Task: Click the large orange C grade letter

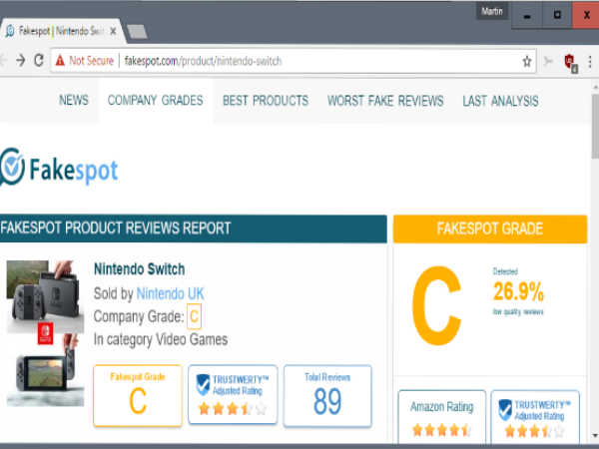Action: click(437, 305)
